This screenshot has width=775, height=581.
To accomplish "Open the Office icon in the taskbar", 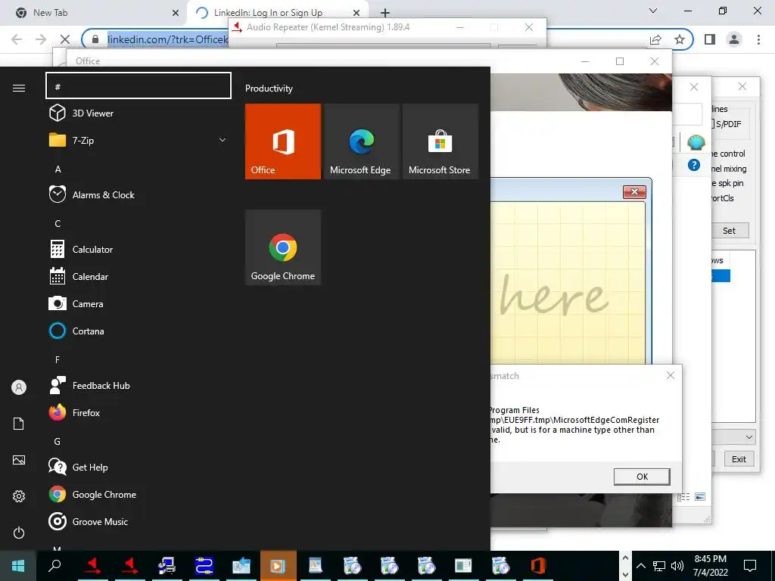I will click(x=538, y=566).
